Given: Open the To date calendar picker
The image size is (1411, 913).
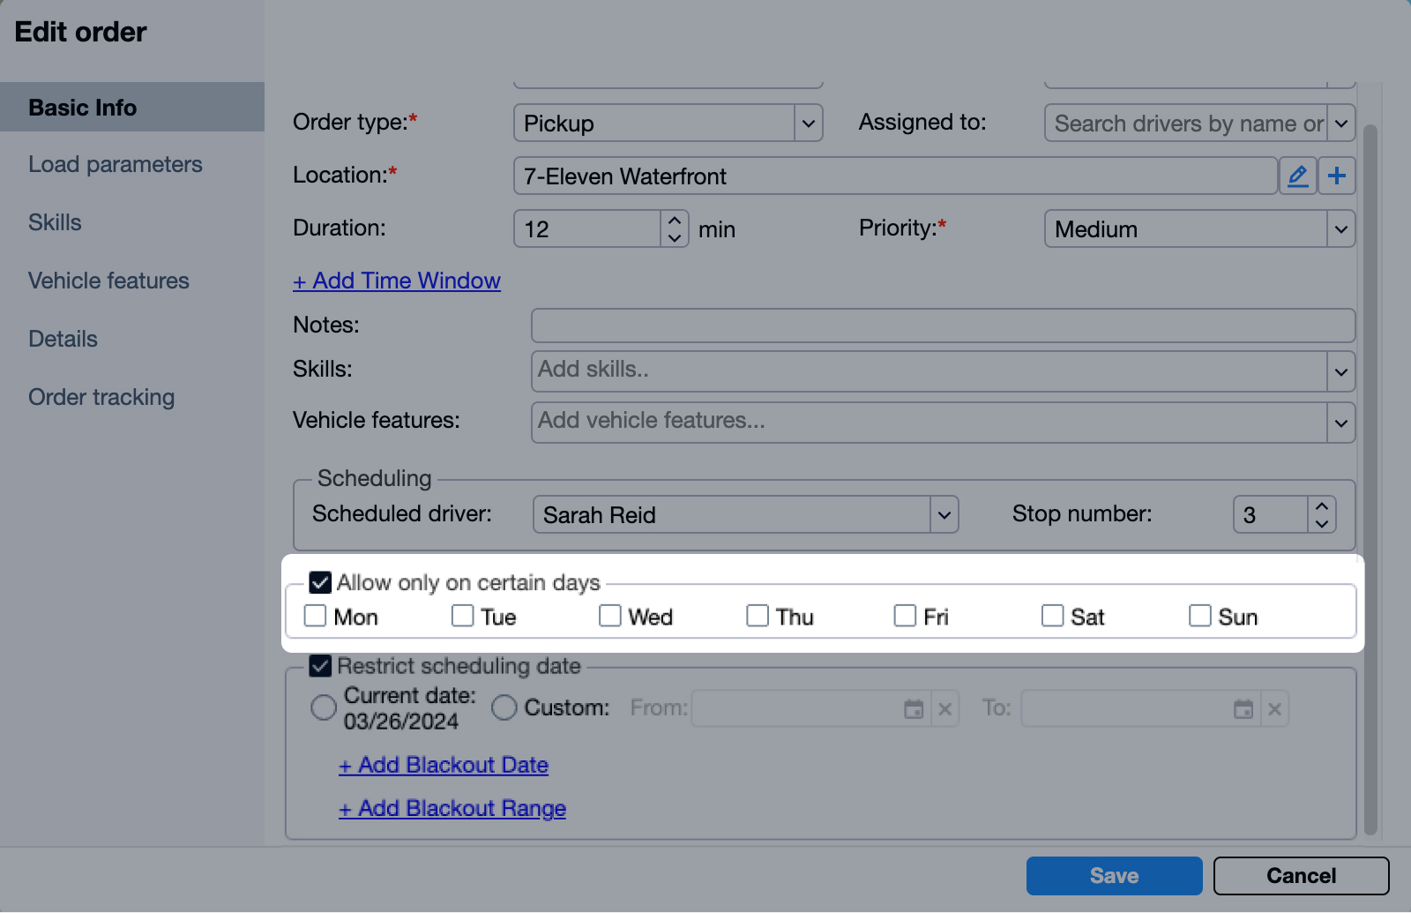Looking at the screenshot, I should coord(1243,709).
